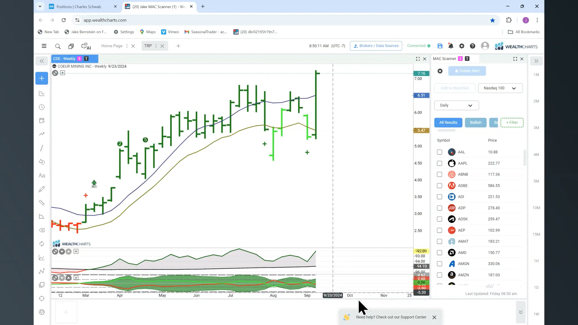The height and width of the screenshot is (325, 578).
Task: Select the 1H timeframe in right strip
Action: click(x=536, y=261)
